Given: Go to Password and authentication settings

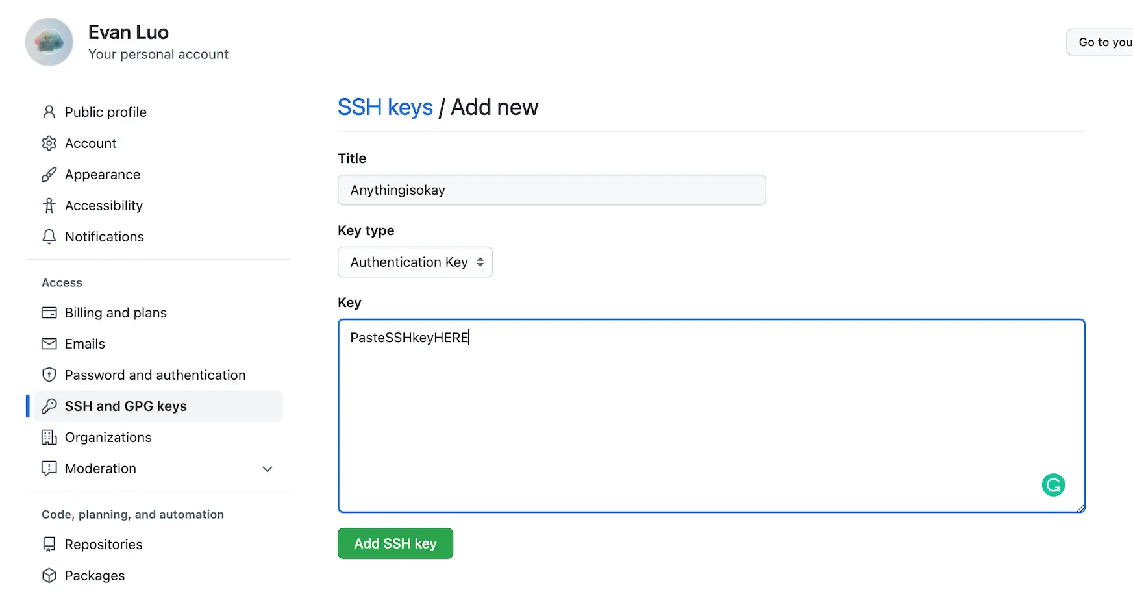Looking at the screenshot, I should 155,375.
